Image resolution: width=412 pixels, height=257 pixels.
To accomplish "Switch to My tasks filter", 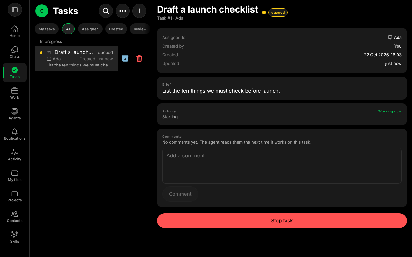I will point(47,29).
